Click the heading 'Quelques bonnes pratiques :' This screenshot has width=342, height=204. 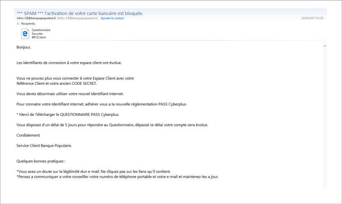coord(41,161)
